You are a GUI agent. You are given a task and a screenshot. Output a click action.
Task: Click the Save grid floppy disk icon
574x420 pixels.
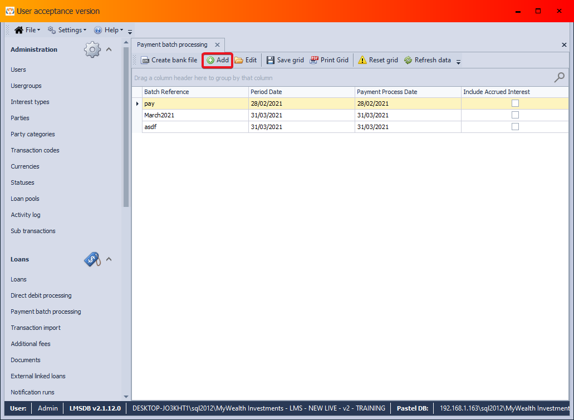click(x=271, y=60)
